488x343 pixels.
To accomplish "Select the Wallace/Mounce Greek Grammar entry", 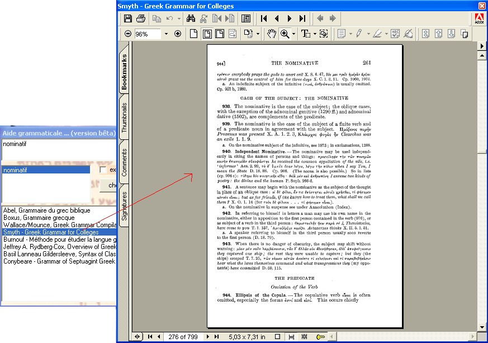I will pos(60,225).
